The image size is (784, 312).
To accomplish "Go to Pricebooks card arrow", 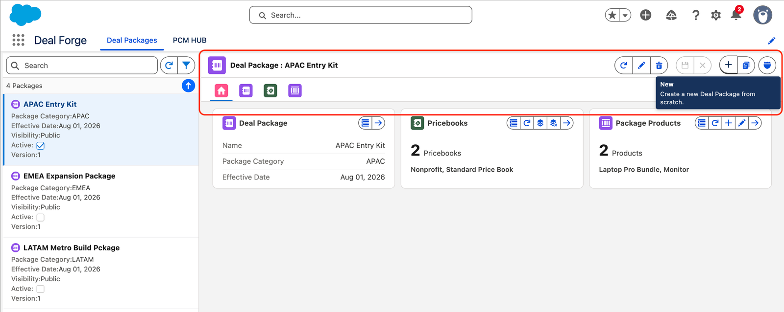I will click(x=567, y=123).
